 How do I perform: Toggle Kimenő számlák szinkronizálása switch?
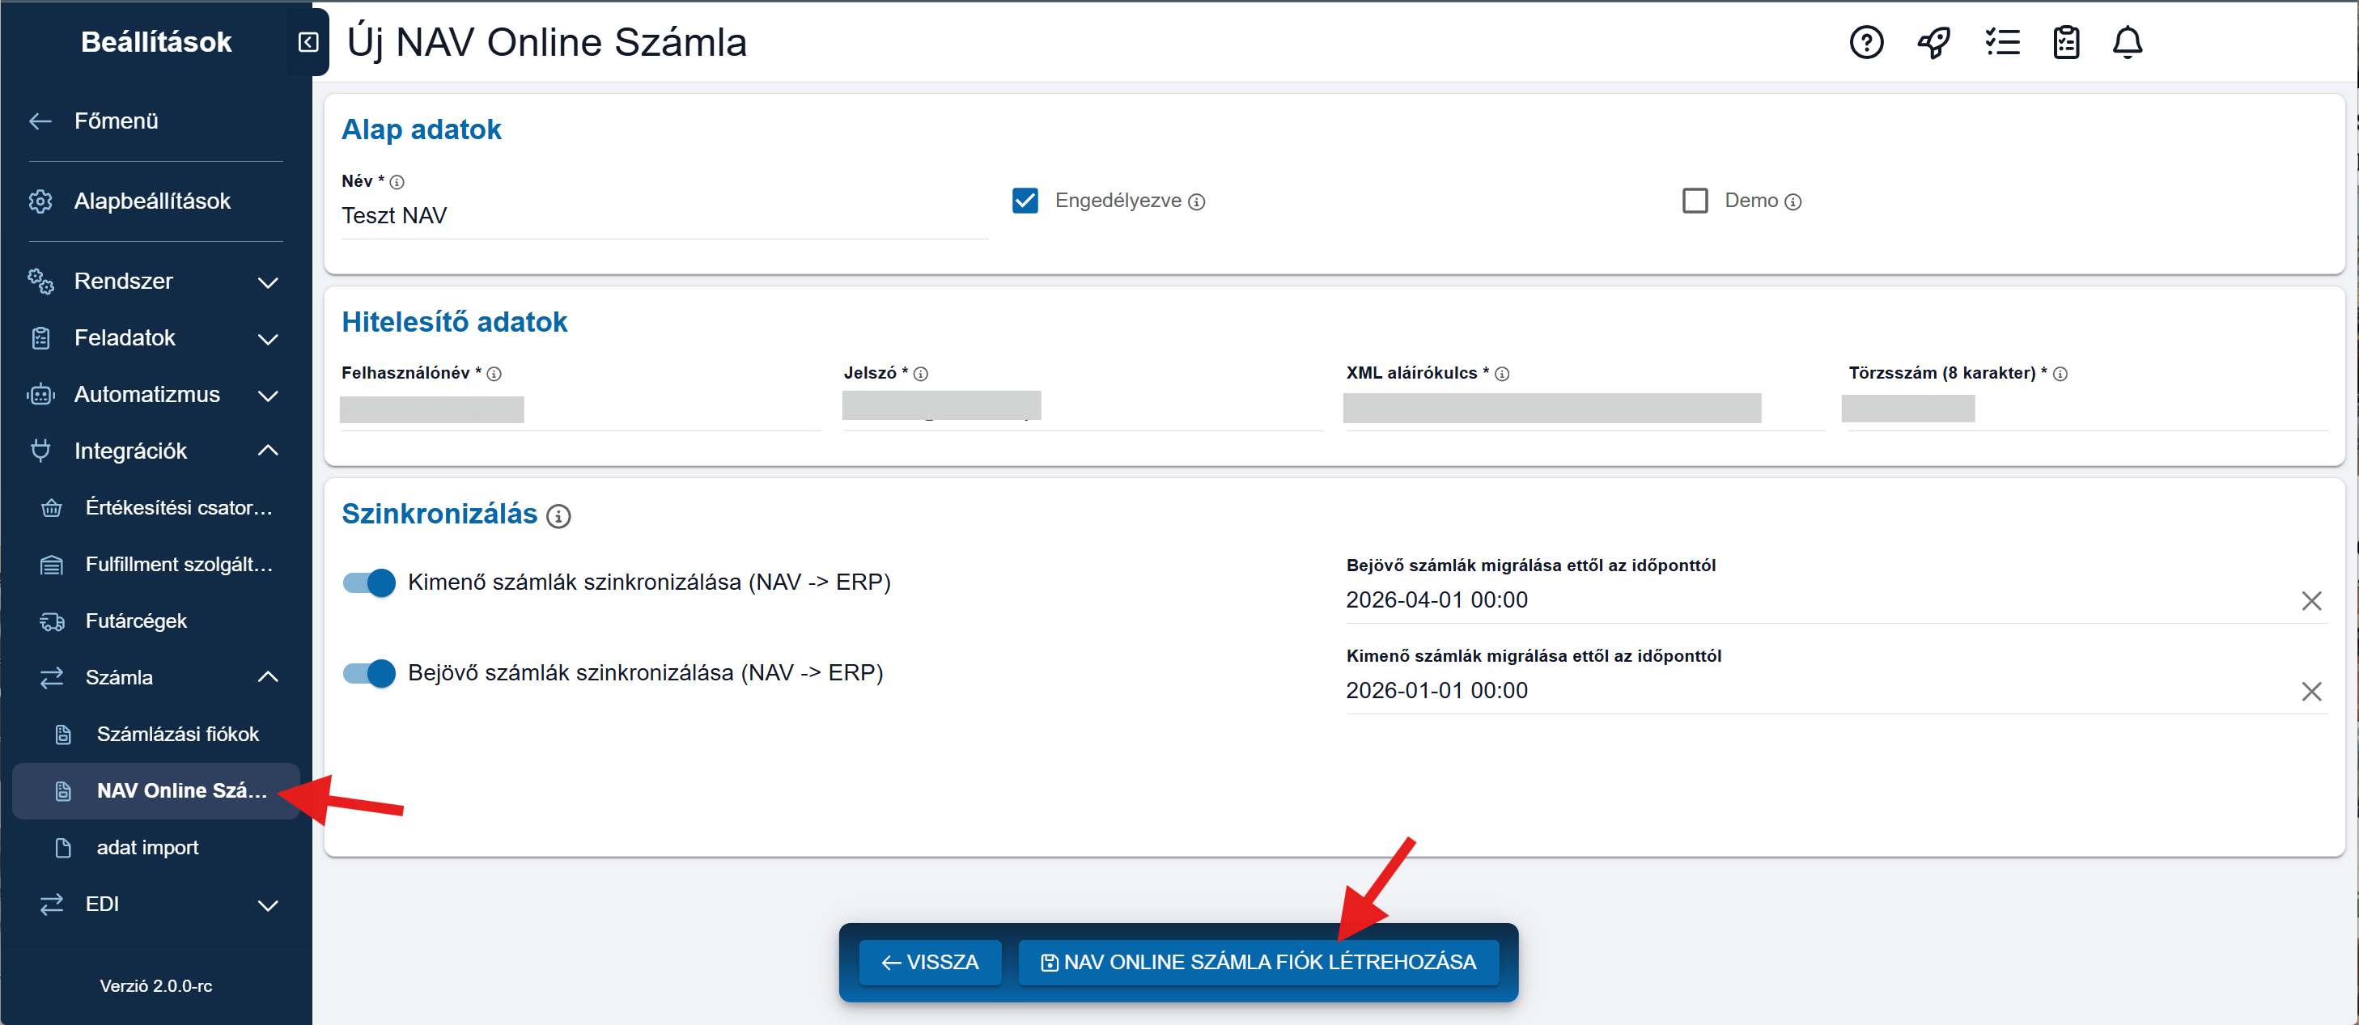pyautogui.click(x=369, y=582)
